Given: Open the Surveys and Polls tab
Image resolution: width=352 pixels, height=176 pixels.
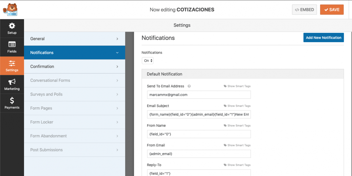Looking at the screenshot, I should point(75,94).
